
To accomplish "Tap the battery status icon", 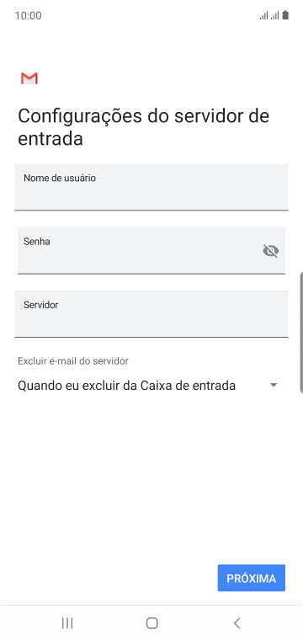I will coord(285,15).
